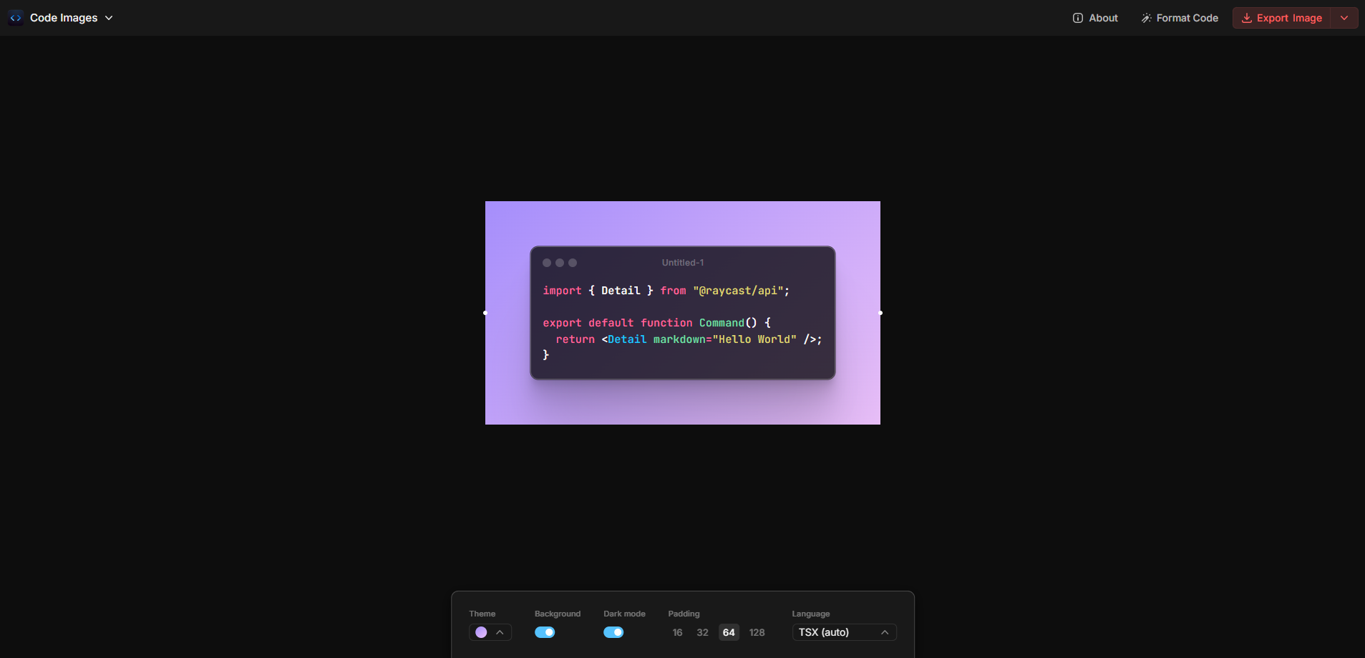Click the purple theme color swatch
Screen dimensions: 1365x658
[x=481, y=632]
